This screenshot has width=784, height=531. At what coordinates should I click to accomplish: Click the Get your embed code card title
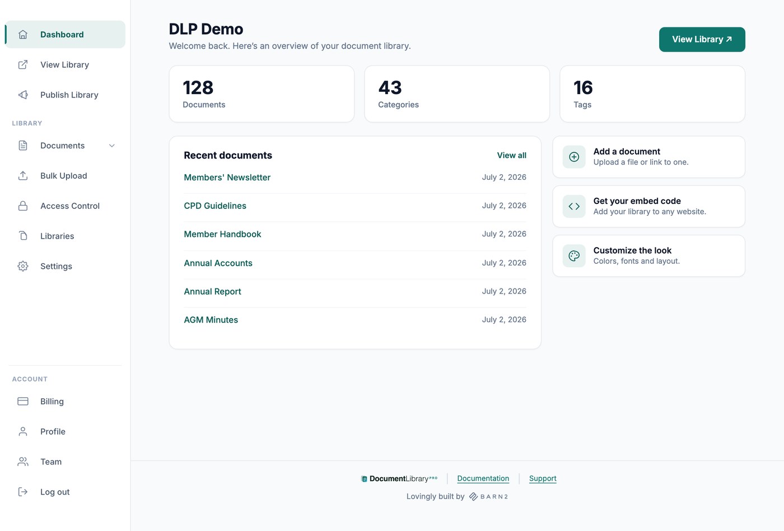[x=637, y=201]
